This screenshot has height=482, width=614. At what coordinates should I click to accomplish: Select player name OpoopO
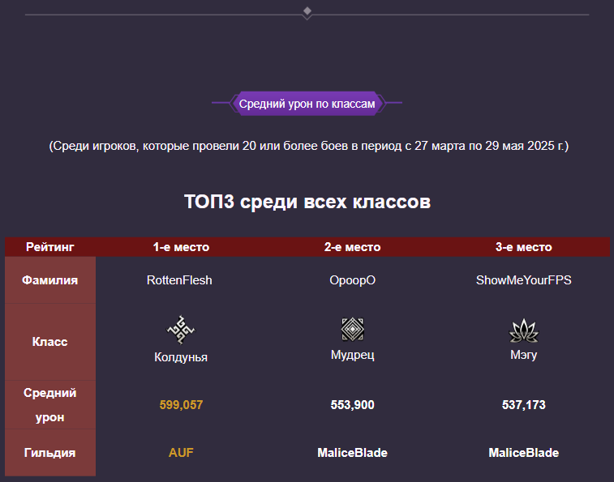click(x=353, y=280)
